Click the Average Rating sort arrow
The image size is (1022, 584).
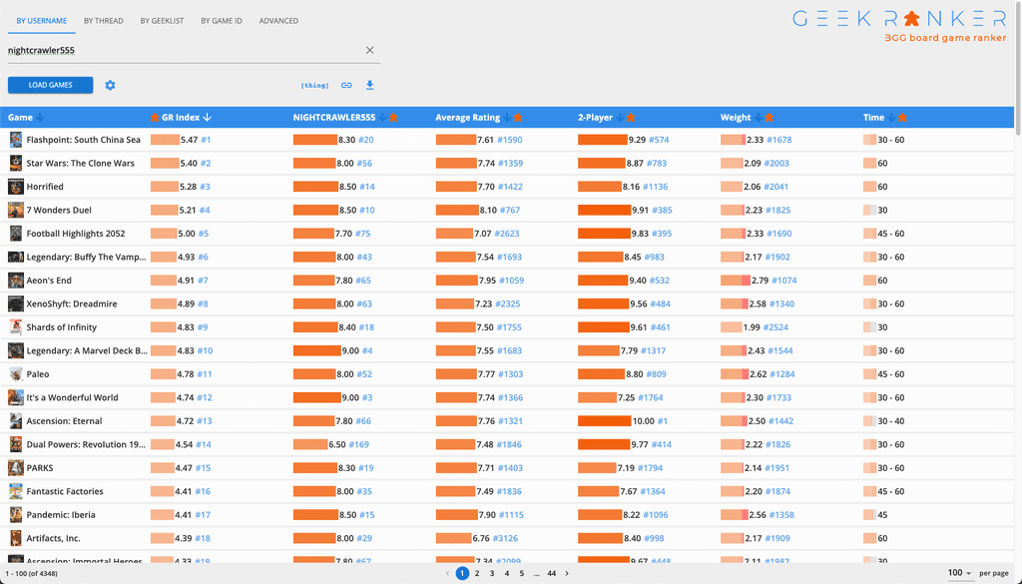pos(507,118)
